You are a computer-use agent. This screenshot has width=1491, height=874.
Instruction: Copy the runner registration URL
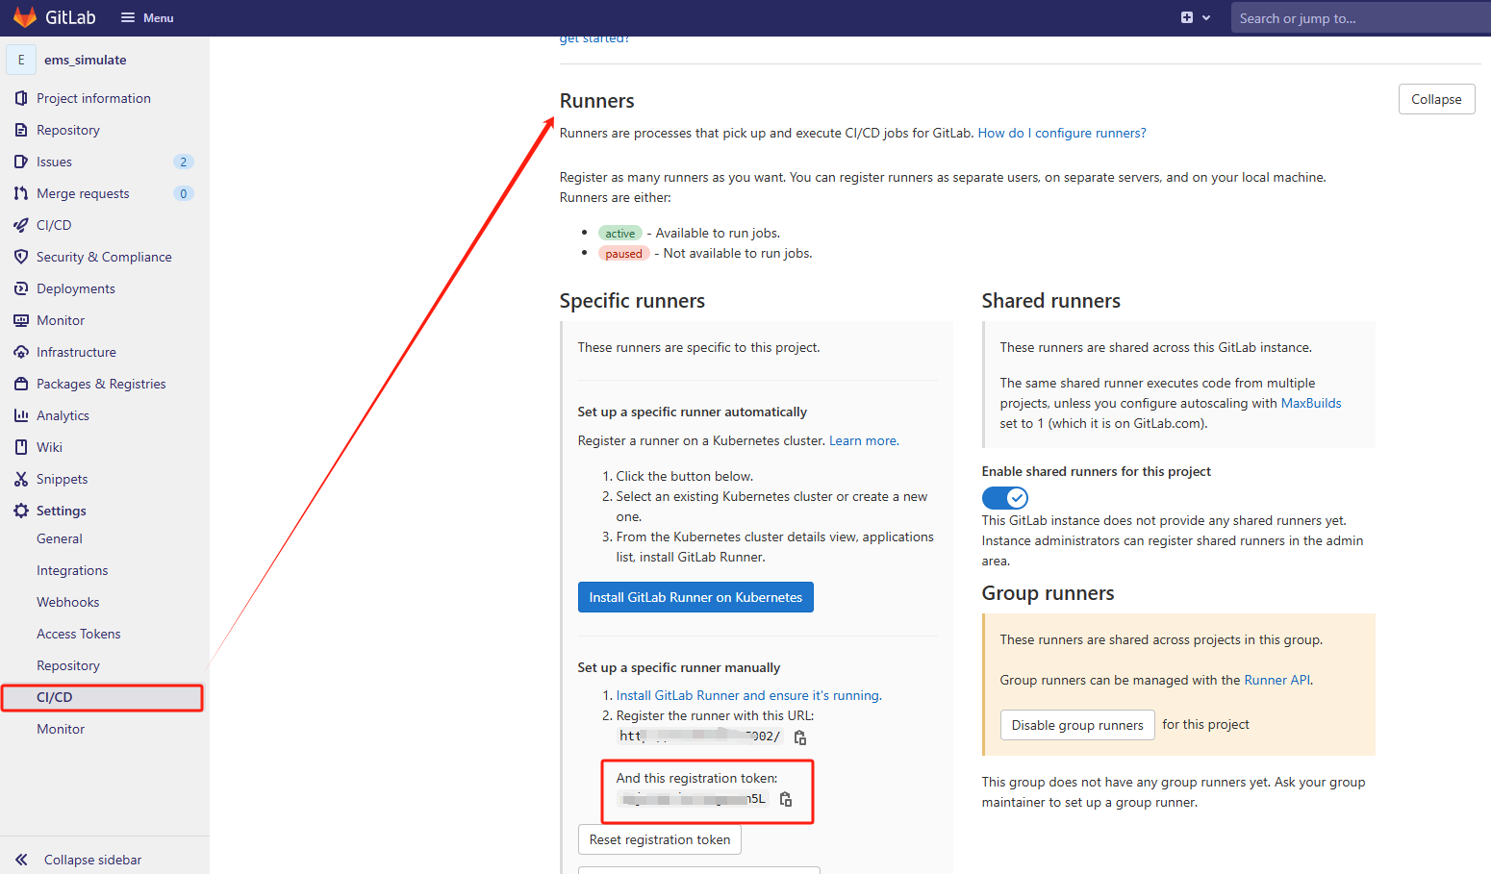(800, 737)
